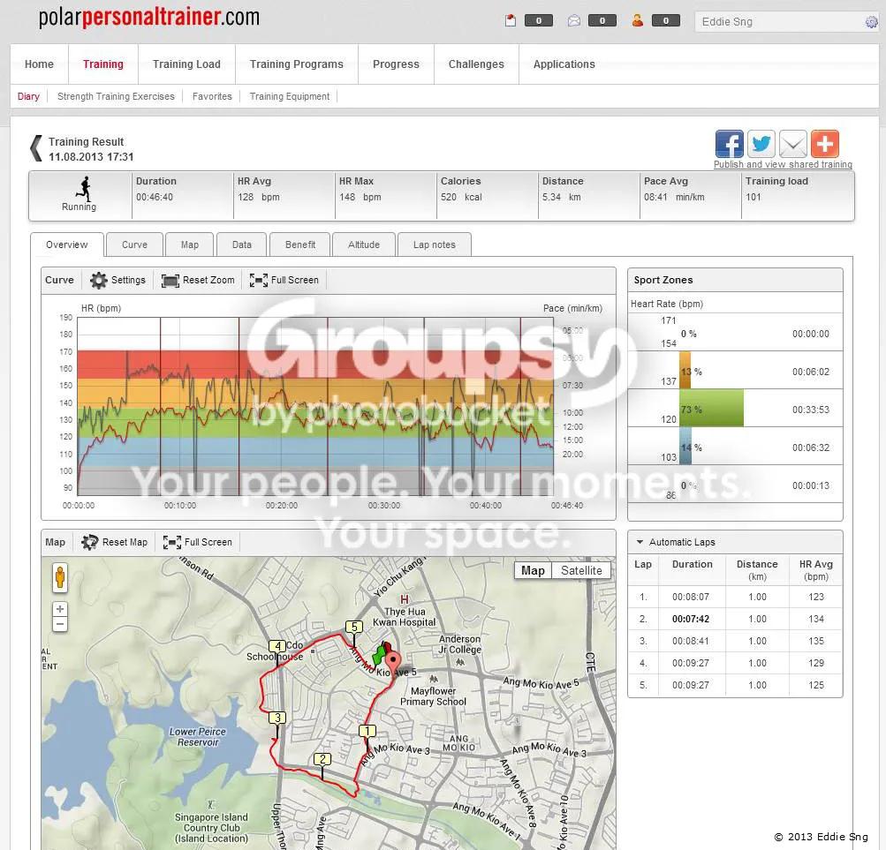The image size is (886, 850).
Task: Switch to the Benefit tab
Action: point(300,244)
